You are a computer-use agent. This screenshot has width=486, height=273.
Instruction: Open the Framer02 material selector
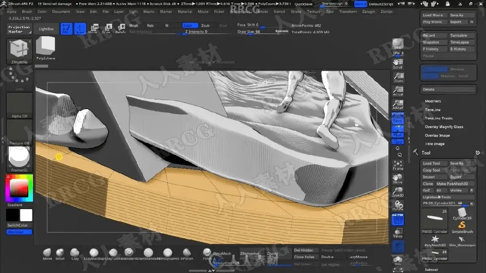(x=19, y=159)
